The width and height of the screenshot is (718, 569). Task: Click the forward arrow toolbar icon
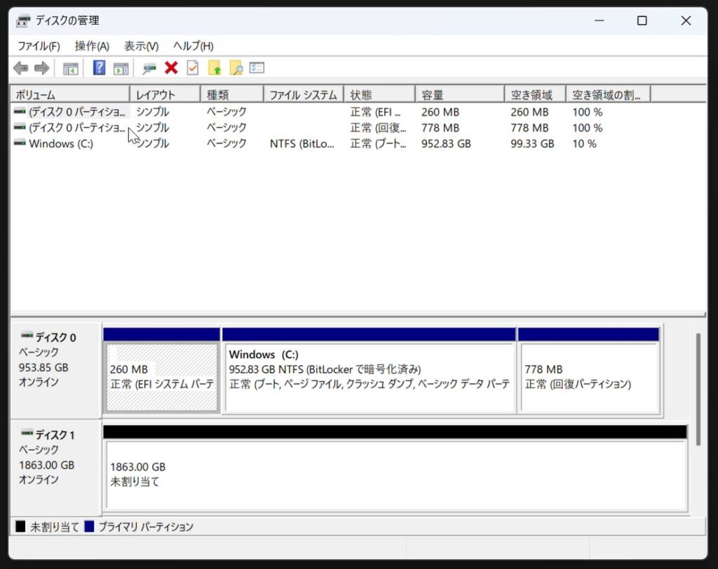click(42, 68)
